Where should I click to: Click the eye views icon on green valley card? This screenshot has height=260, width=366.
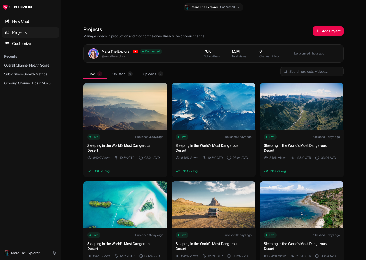pyautogui.click(x=266, y=158)
